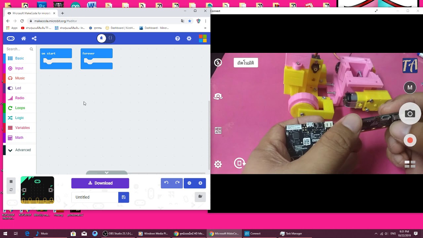The height and width of the screenshot is (238, 423).
Task: Open OBS Studio from the taskbar
Action: click(x=118, y=233)
